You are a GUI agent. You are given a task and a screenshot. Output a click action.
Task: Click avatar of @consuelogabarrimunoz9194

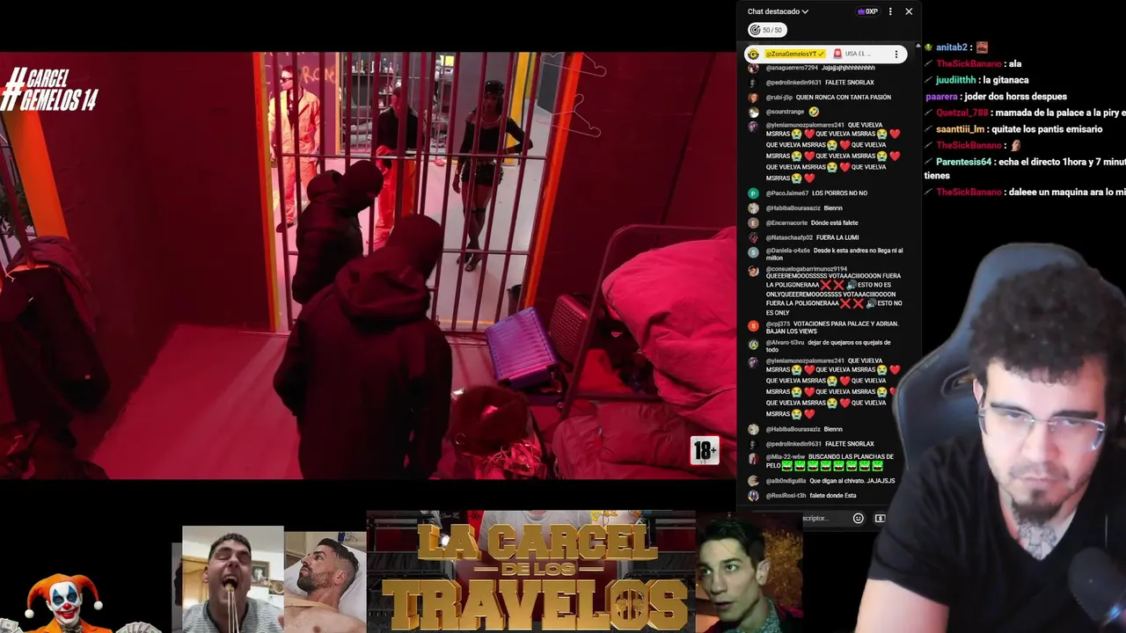coord(753,271)
